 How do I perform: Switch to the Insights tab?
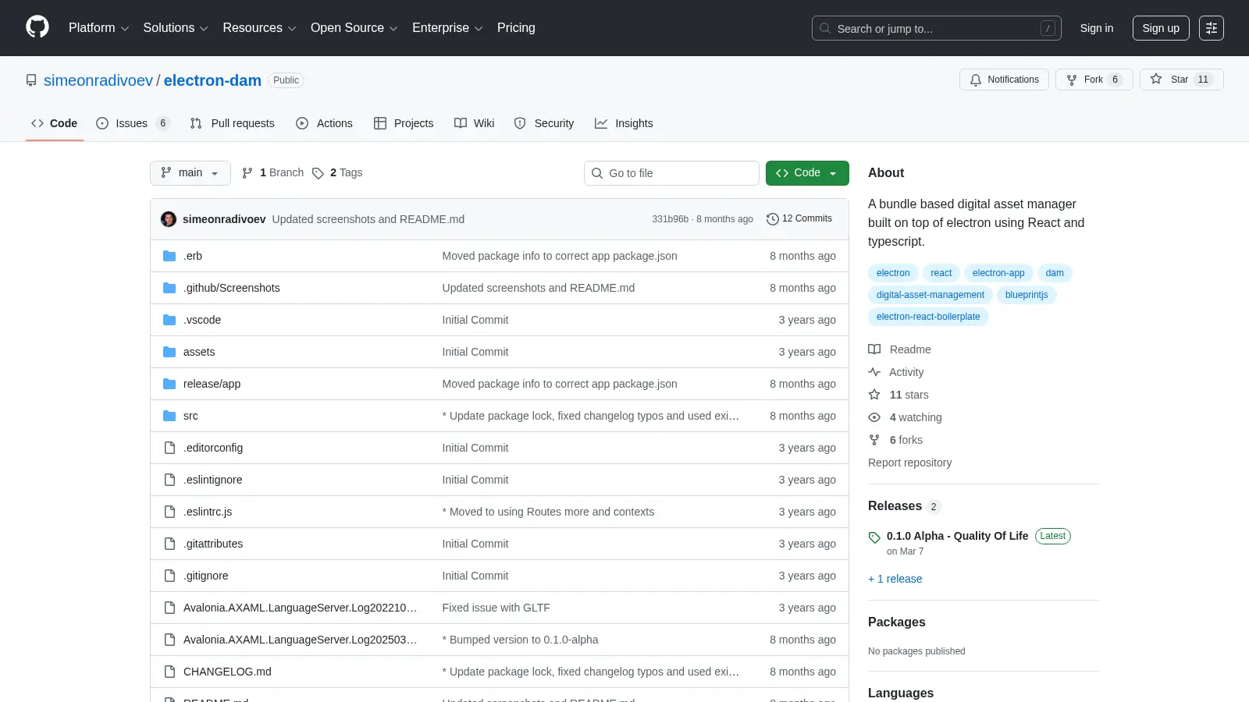pos(624,123)
